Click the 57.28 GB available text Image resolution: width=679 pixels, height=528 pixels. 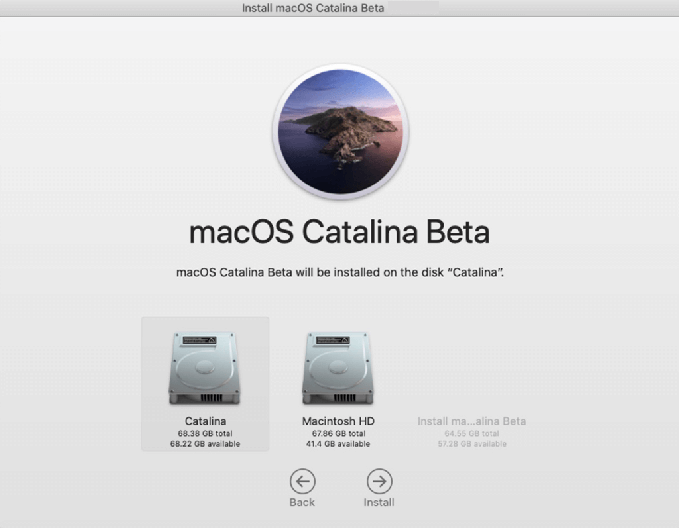tap(472, 444)
